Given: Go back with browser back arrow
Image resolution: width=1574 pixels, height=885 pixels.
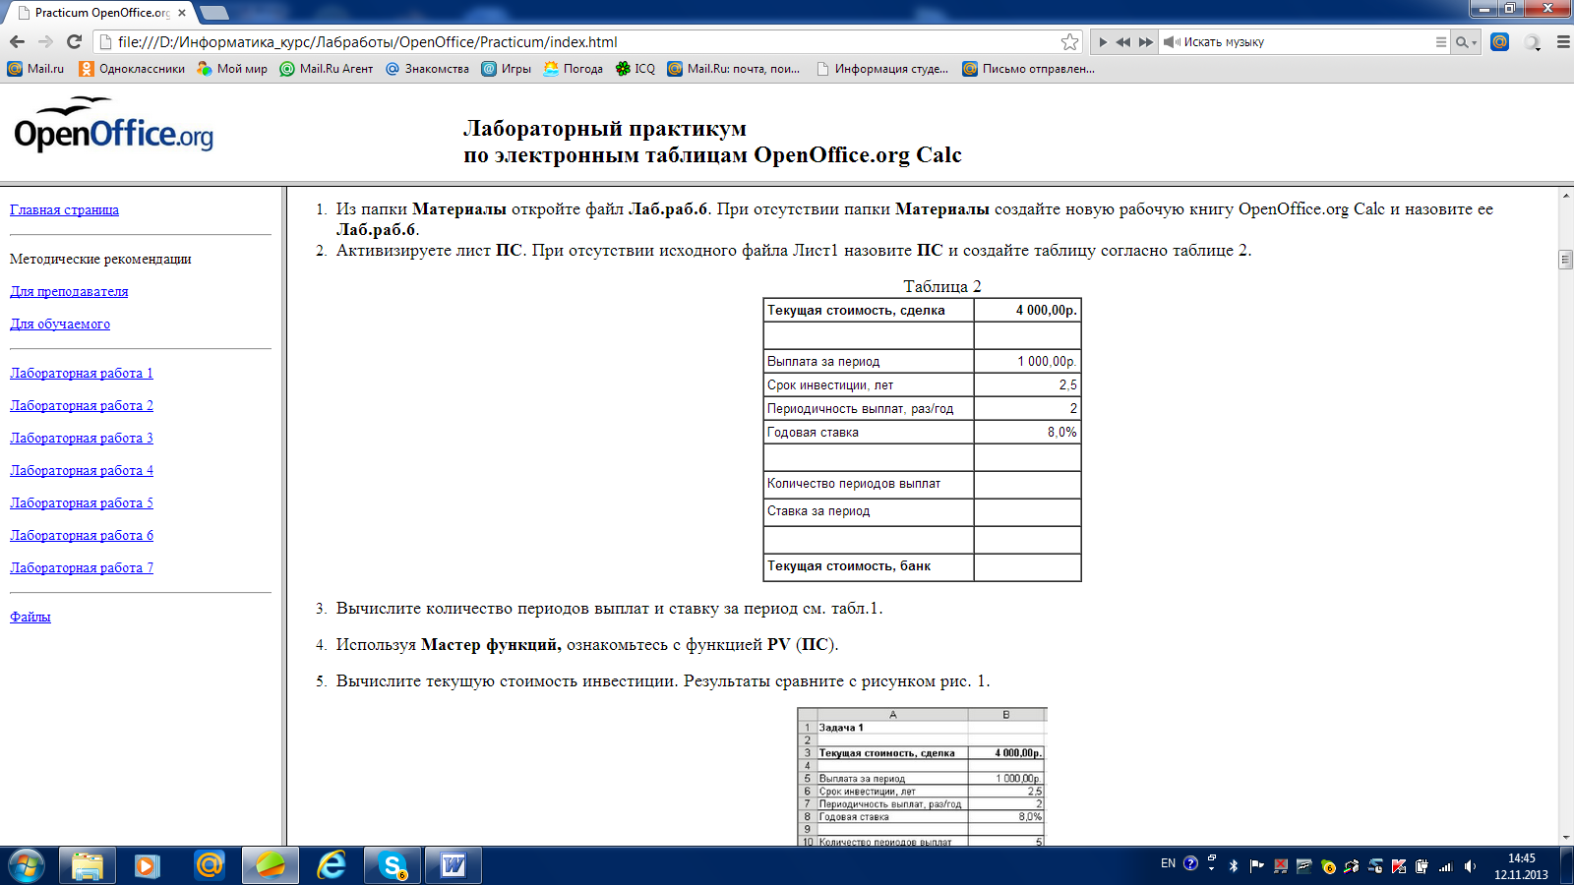Looking at the screenshot, I should click(17, 41).
